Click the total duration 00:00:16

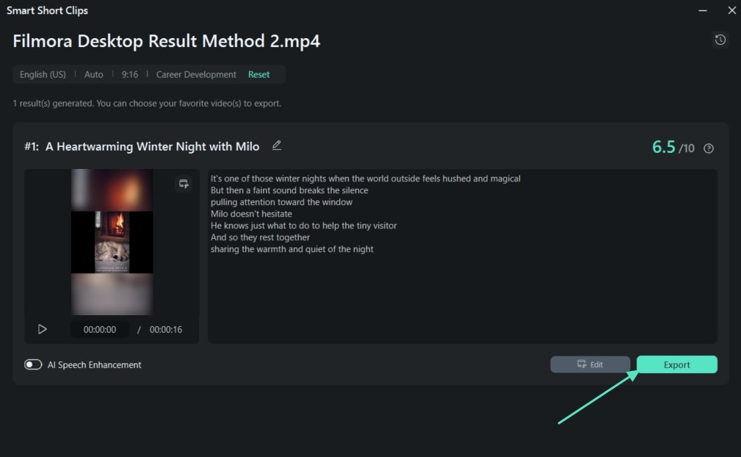tap(165, 329)
